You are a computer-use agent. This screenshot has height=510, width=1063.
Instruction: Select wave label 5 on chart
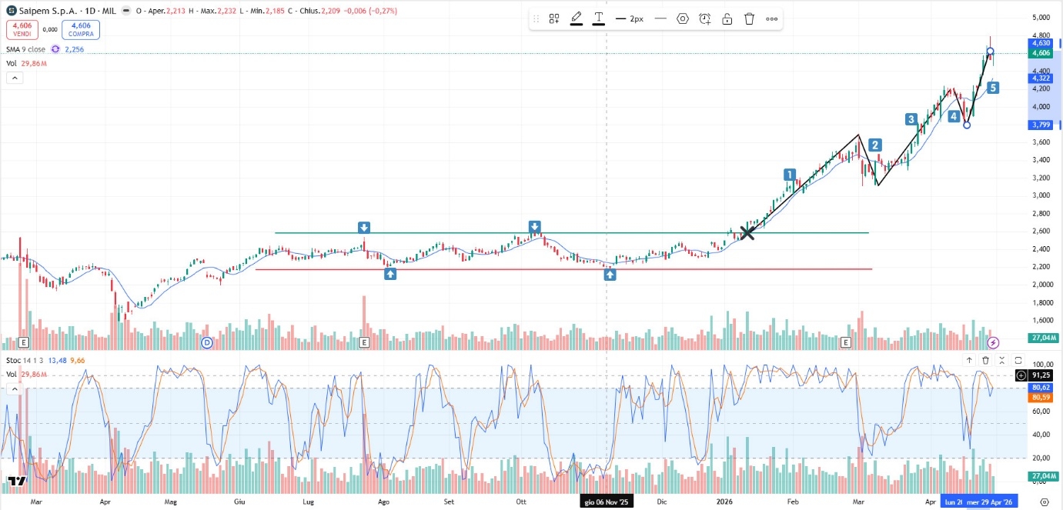993,88
